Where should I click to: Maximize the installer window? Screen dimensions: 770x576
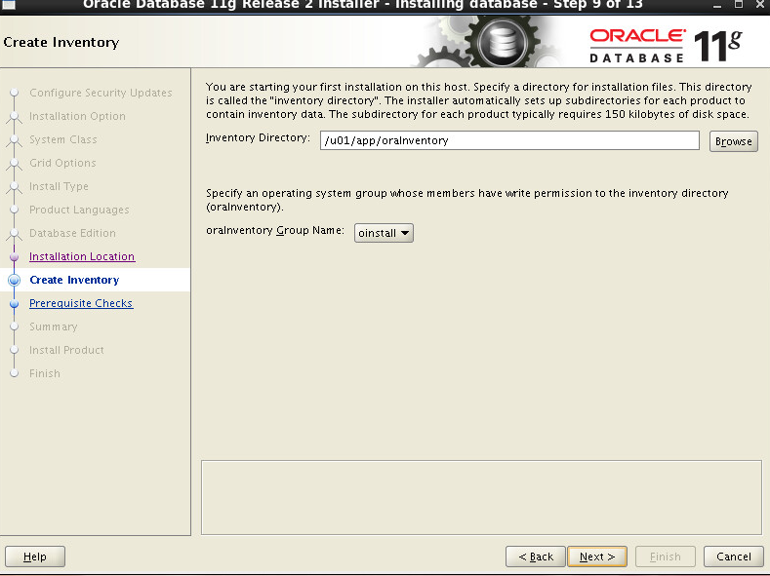tap(739, 5)
